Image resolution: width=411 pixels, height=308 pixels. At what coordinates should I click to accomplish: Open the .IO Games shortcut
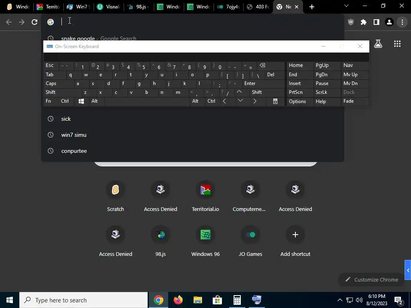[x=250, y=241]
